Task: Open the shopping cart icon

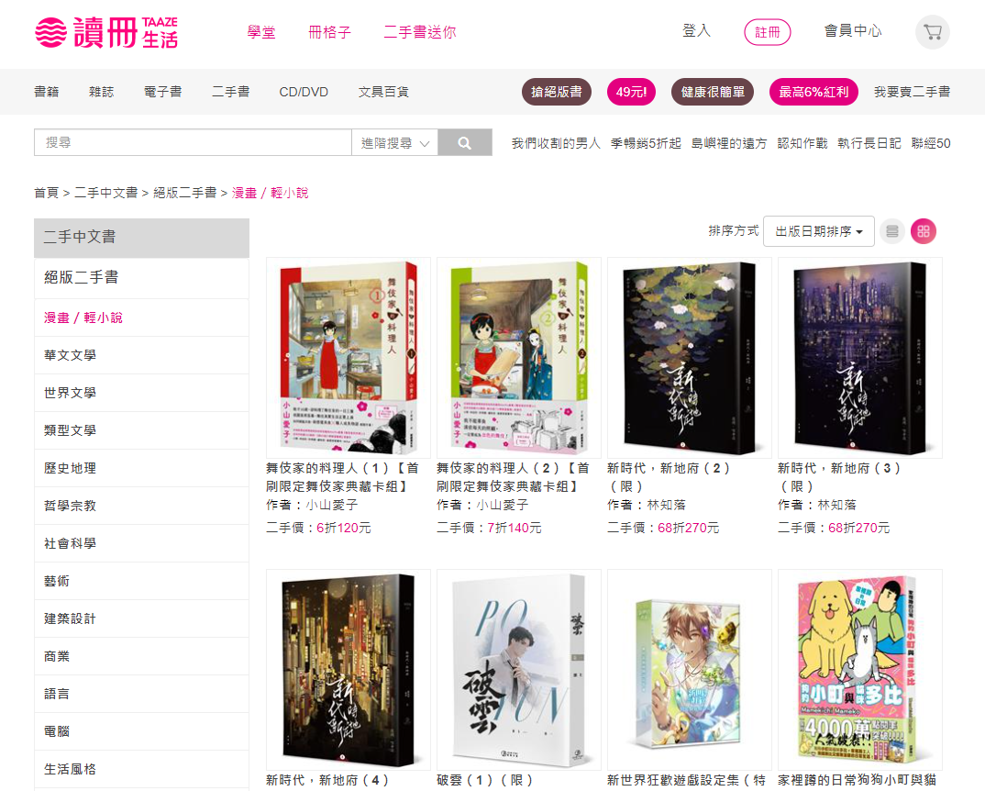Action: point(932,32)
